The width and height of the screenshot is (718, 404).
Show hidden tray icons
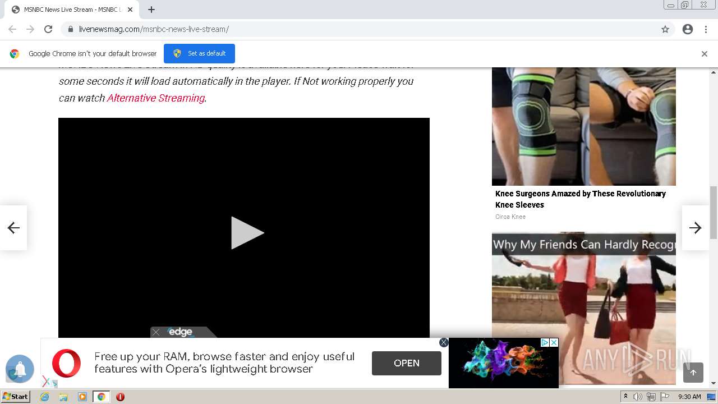point(626,397)
